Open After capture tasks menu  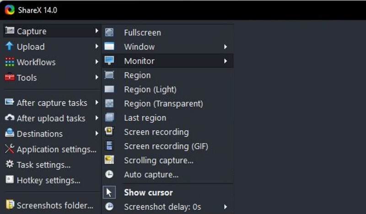click(52, 102)
